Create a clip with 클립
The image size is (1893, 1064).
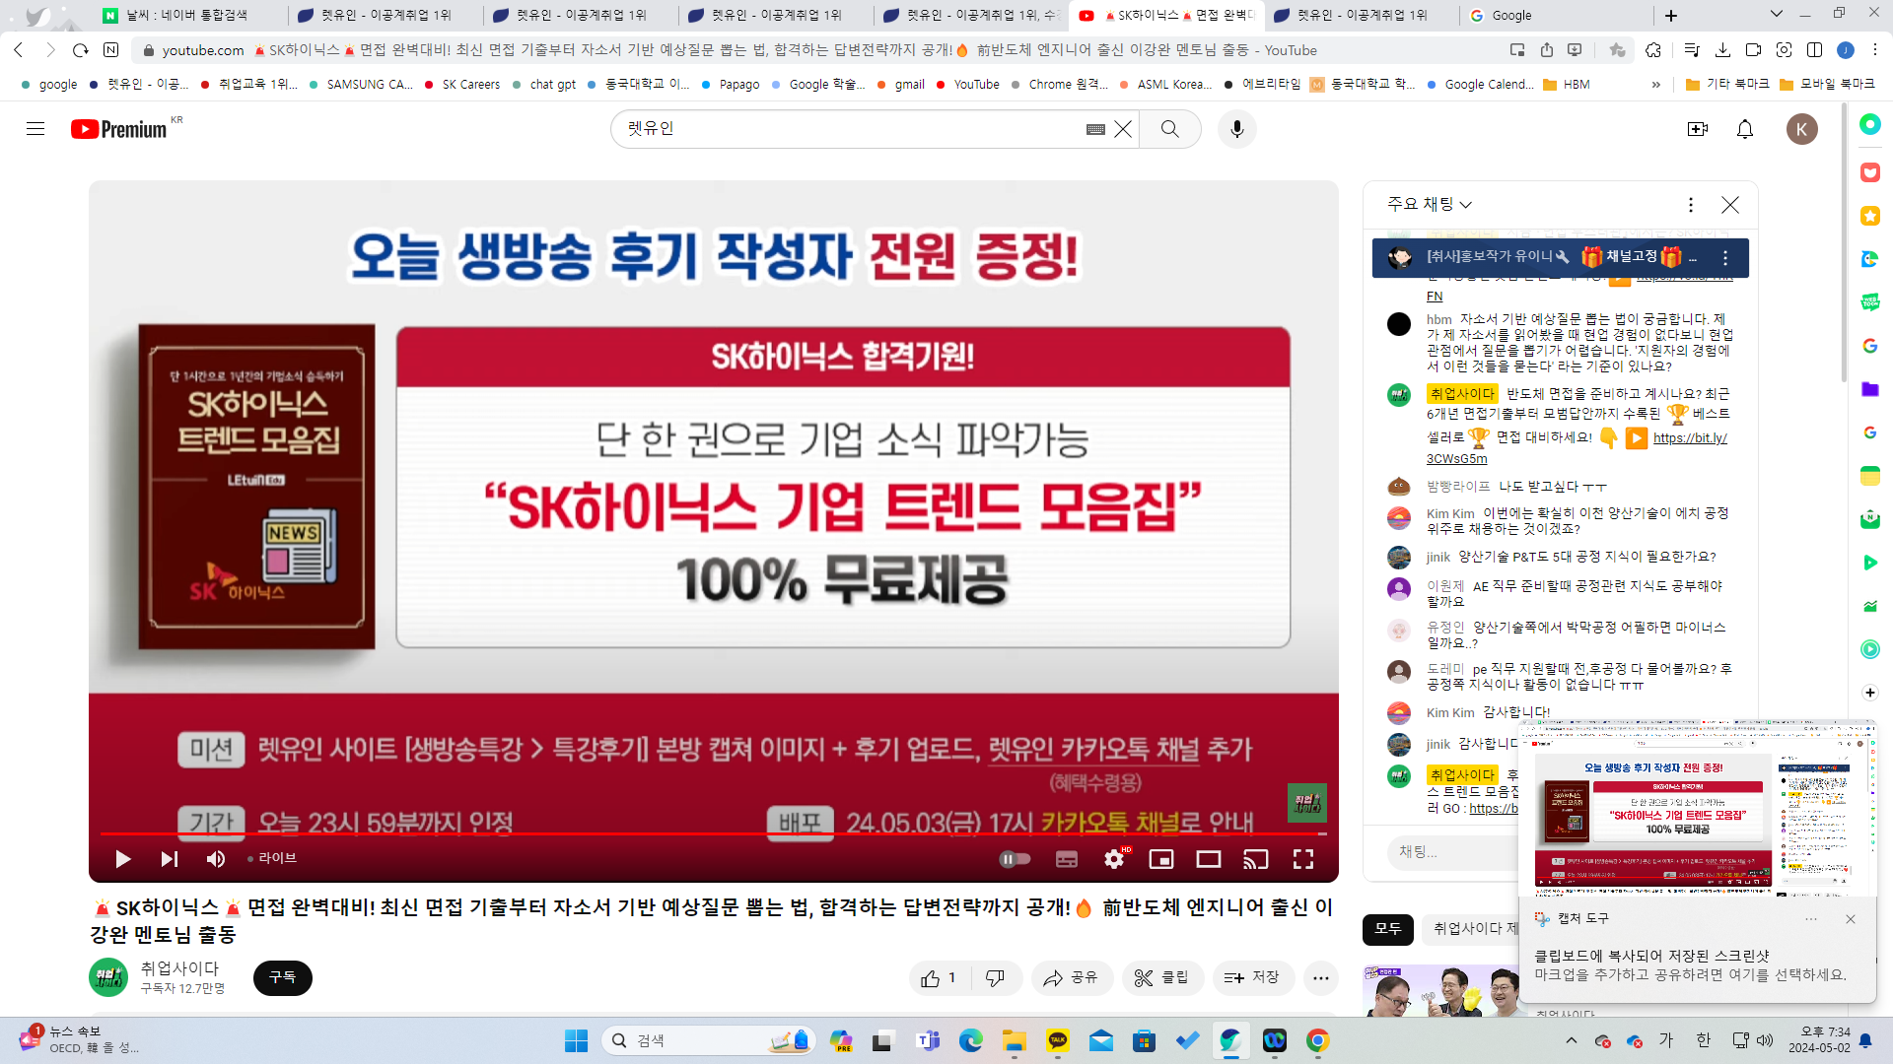(x=1162, y=978)
